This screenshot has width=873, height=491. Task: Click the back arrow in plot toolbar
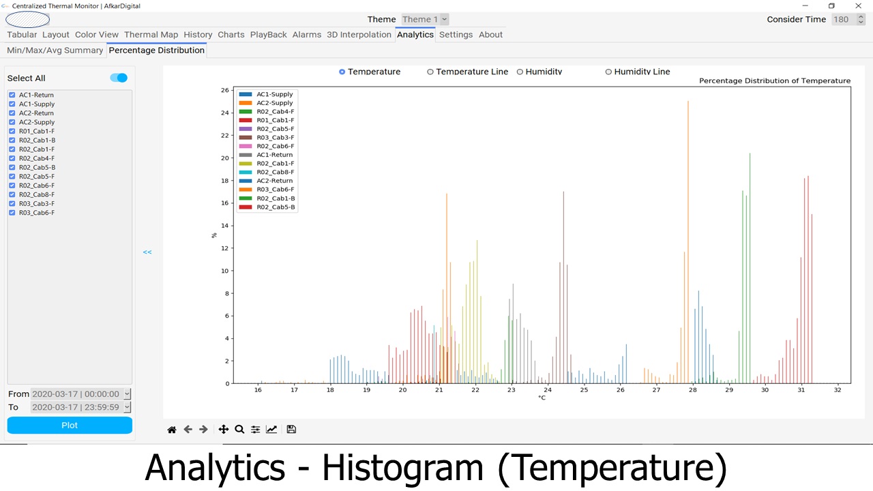(188, 430)
